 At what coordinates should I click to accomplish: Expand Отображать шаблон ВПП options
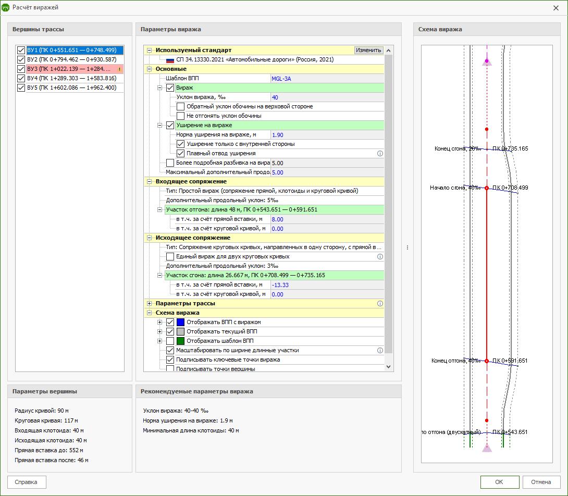pos(160,341)
